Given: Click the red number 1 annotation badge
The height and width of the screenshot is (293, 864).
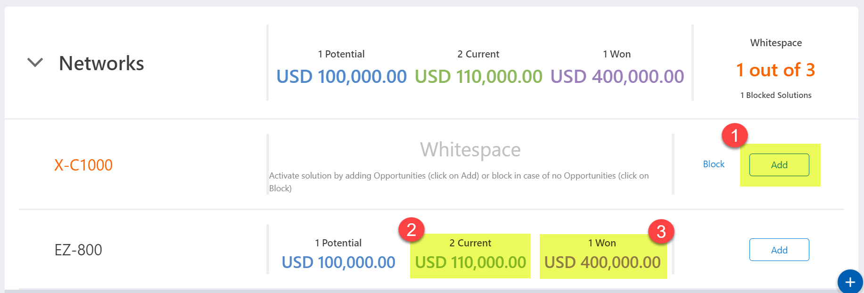Looking at the screenshot, I should [x=734, y=136].
